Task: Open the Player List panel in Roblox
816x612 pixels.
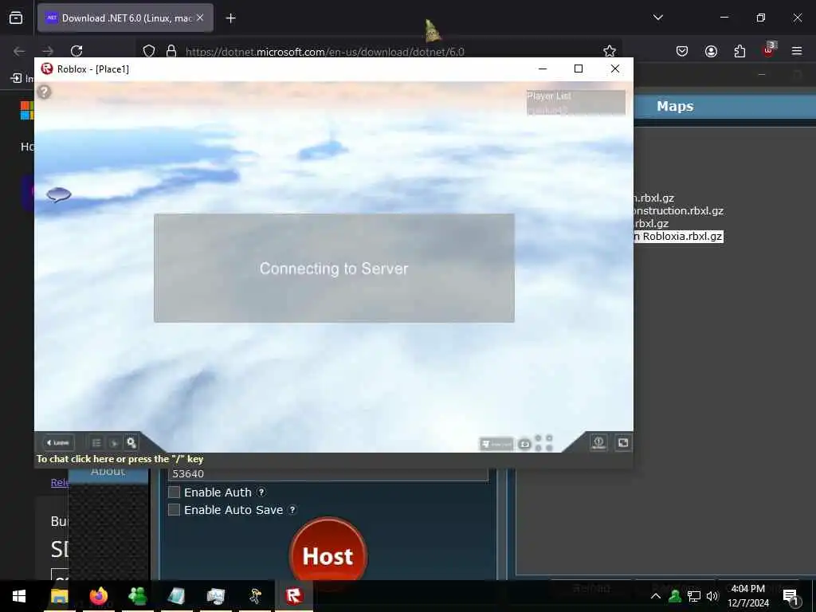Action: [x=575, y=102]
